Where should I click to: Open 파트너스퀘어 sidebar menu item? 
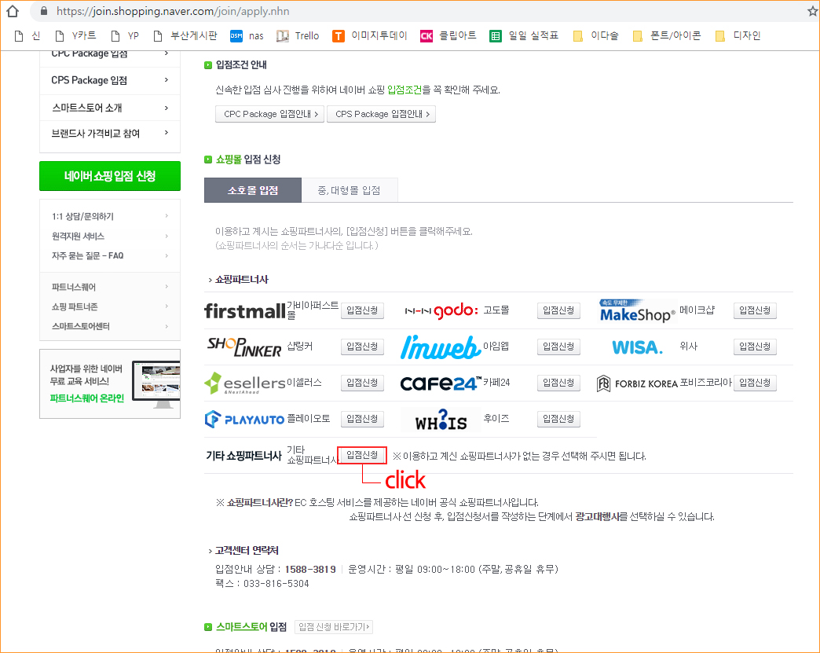pyautogui.click(x=110, y=287)
